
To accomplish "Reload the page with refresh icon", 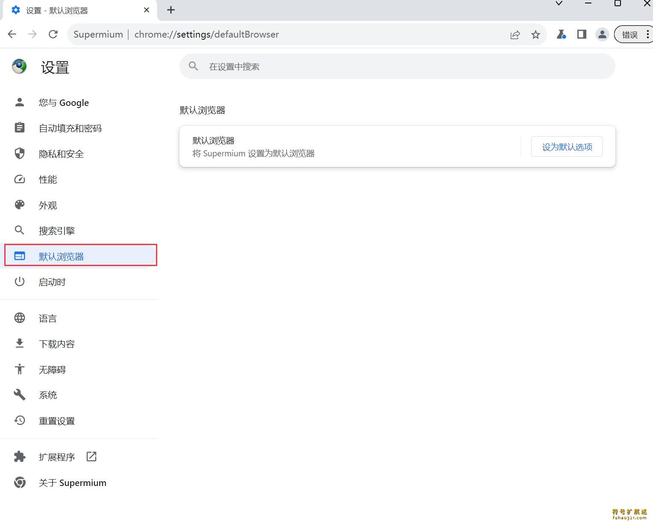I will click(x=53, y=34).
